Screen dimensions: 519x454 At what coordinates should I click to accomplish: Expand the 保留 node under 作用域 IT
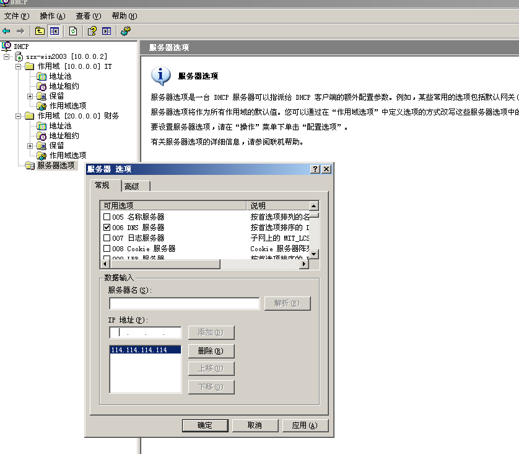pyautogui.click(x=30, y=97)
